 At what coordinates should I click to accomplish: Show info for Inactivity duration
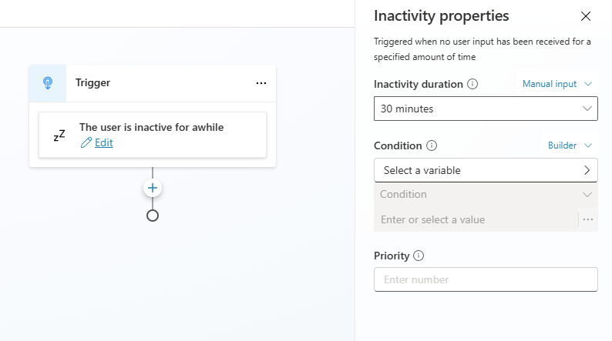tap(472, 84)
